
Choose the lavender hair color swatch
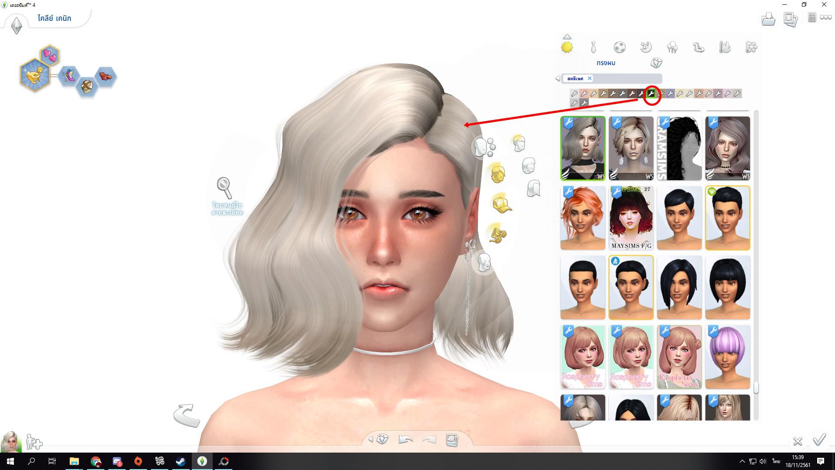coord(670,93)
